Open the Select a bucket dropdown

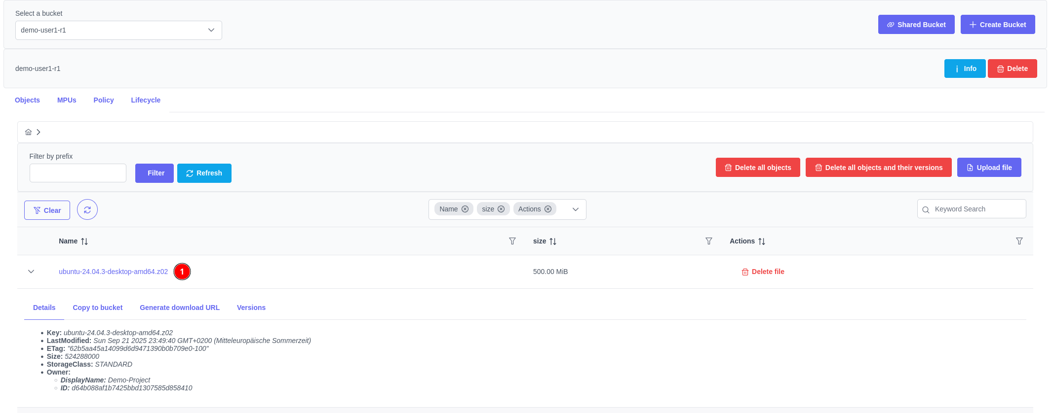[x=118, y=30]
